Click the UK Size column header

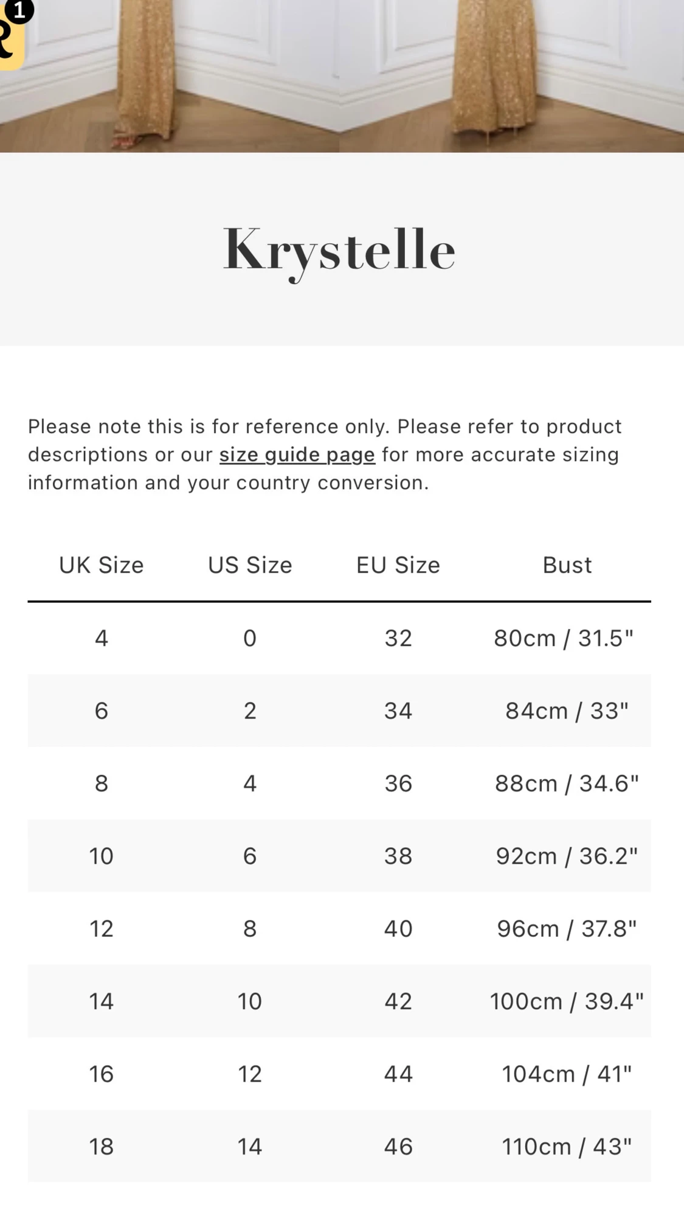pyautogui.click(x=102, y=565)
